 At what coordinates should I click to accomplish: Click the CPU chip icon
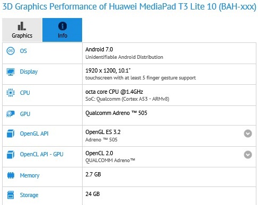11,93
